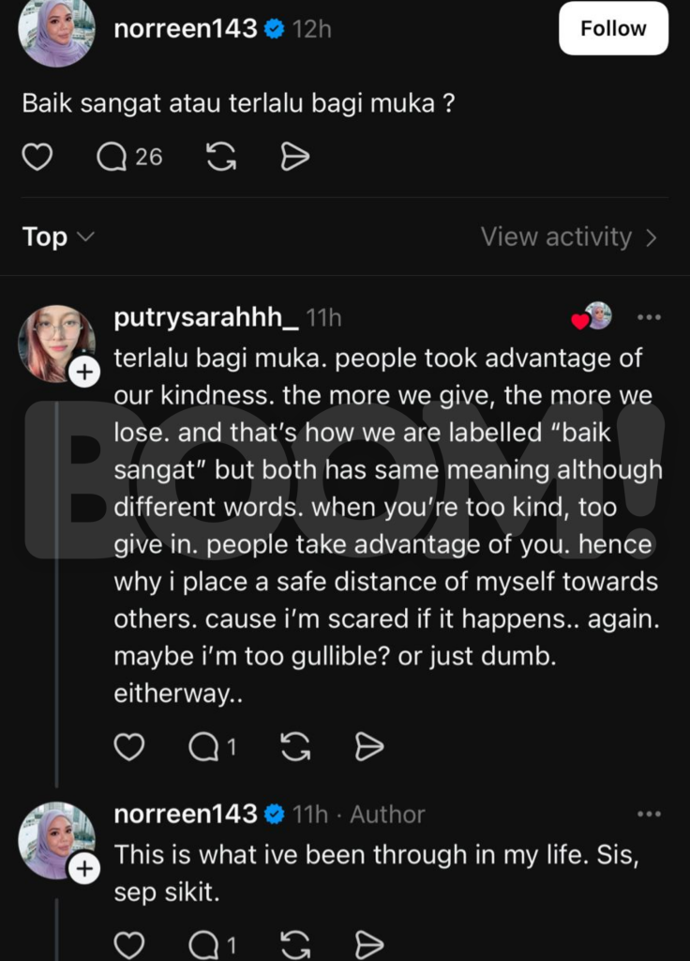Expand the Top sort dropdown

pos(58,237)
